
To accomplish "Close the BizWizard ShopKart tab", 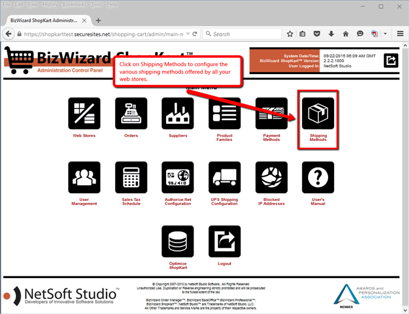I will pyautogui.click(x=84, y=20).
